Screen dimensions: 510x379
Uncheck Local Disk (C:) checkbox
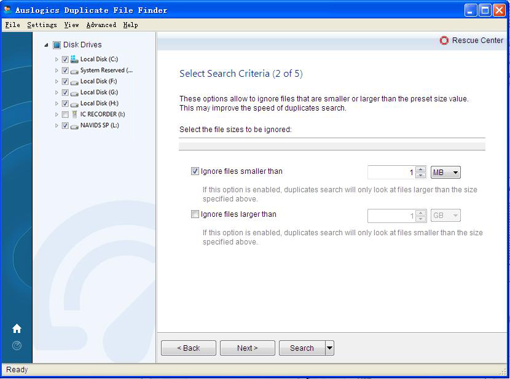pyautogui.click(x=65, y=60)
